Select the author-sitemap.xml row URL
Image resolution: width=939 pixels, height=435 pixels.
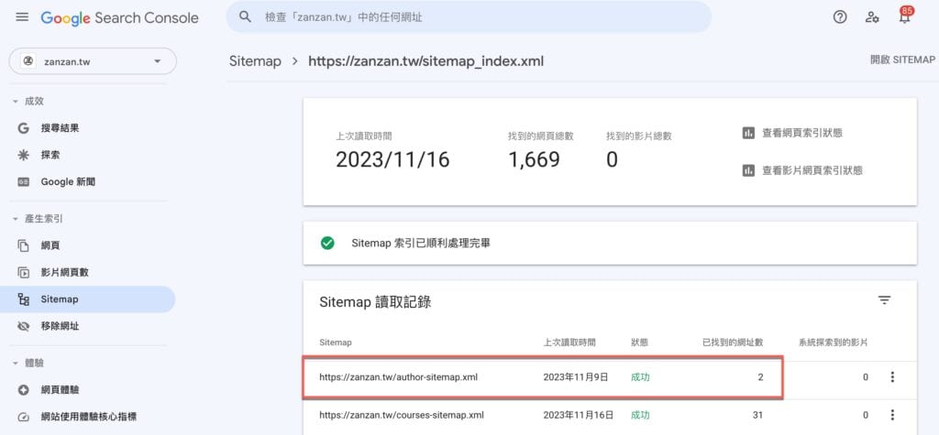pos(398,377)
